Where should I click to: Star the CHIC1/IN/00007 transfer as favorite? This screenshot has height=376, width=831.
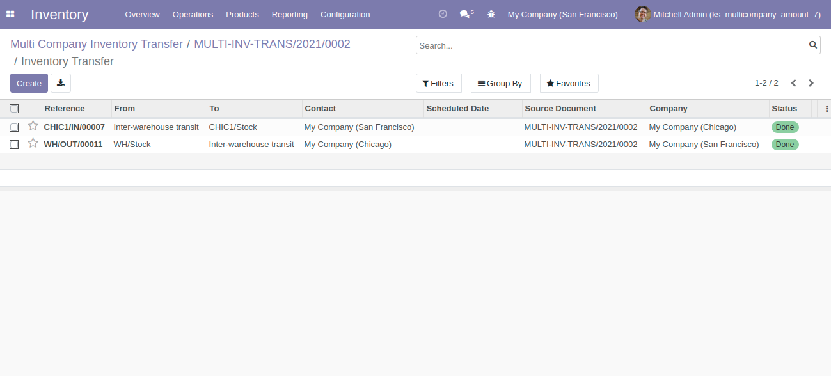tap(33, 126)
